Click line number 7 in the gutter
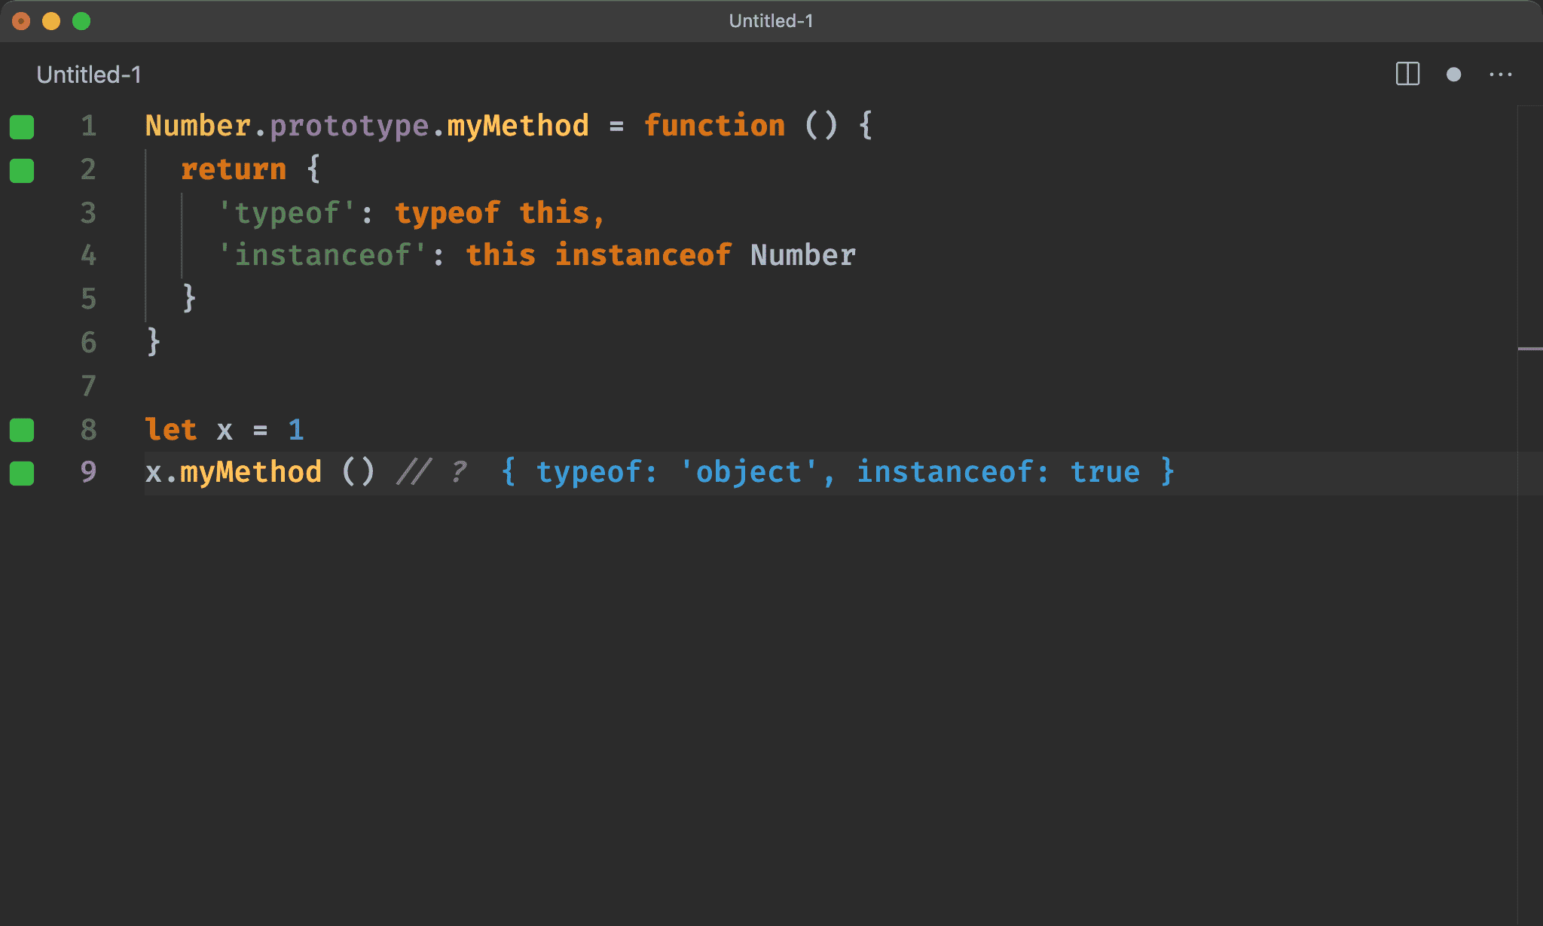Image resolution: width=1543 pixels, height=926 pixels. coord(89,386)
